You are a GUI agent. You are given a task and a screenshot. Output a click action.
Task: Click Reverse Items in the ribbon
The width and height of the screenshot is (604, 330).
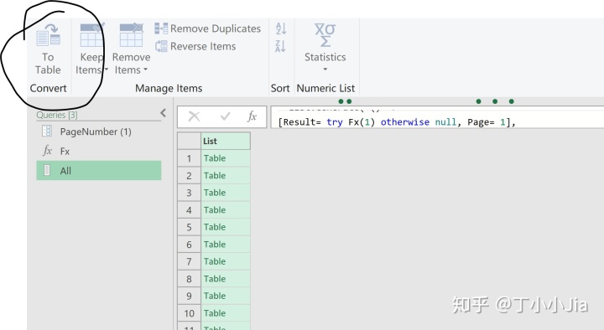pyautogui.click(x=195, y=46)
